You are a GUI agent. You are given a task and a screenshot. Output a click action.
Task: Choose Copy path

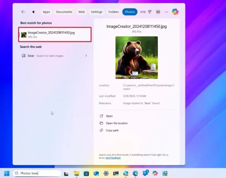(x=112, y=130)
